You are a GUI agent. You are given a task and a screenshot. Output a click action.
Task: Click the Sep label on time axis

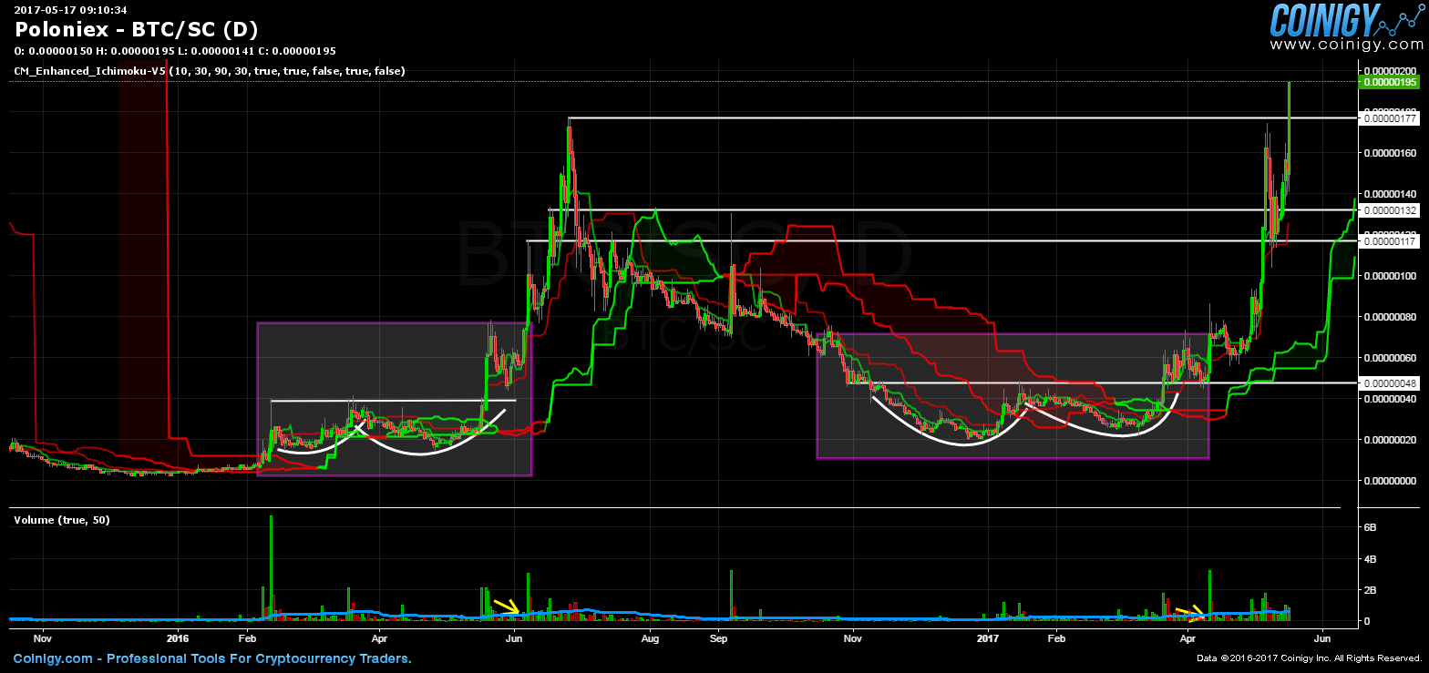pos(718,638)
